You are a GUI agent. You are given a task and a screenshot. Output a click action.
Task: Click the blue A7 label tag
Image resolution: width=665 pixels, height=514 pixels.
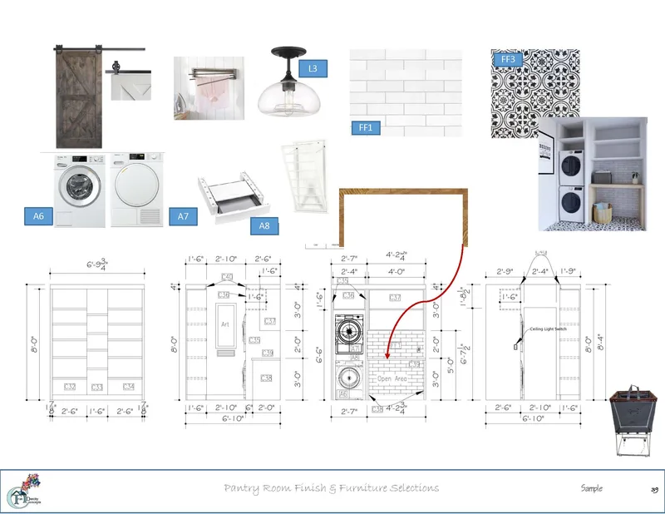point(183,216)
